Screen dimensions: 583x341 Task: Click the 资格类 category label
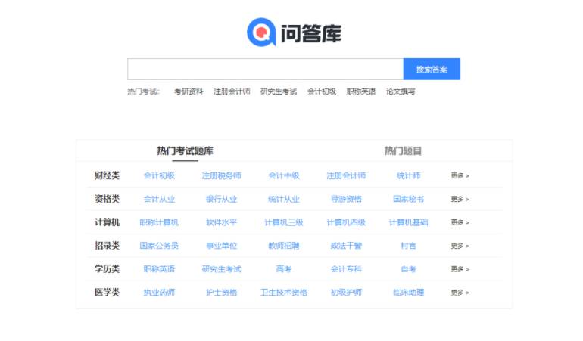pos(107,199)
